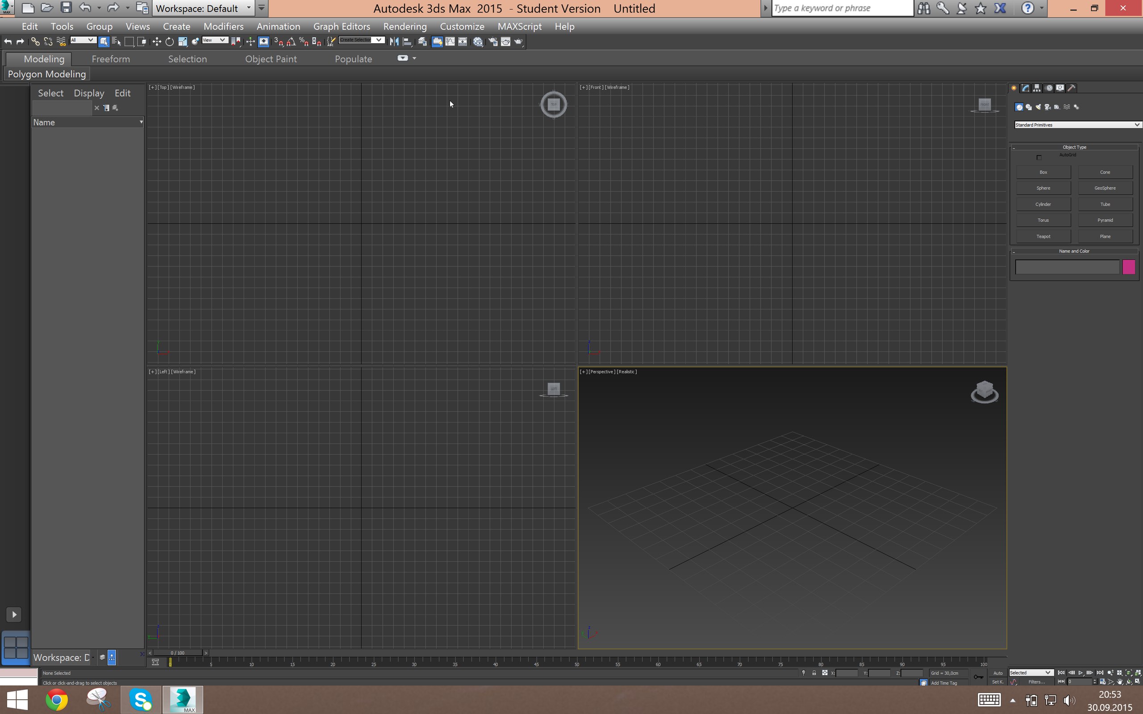Click the Align tool icon
Viewport: 1143px width, 714px height.
pos(407,42)
